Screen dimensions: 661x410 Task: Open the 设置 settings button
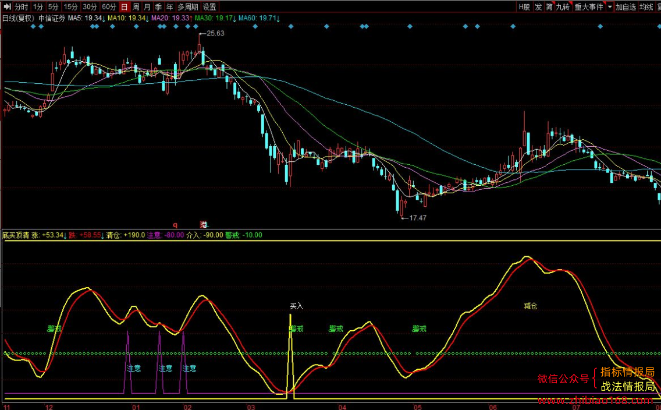click(209, 7)
